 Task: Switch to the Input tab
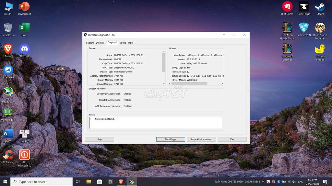131,43
